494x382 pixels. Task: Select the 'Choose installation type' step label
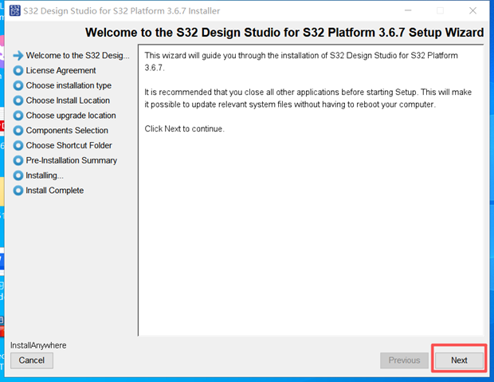(69, 85)
